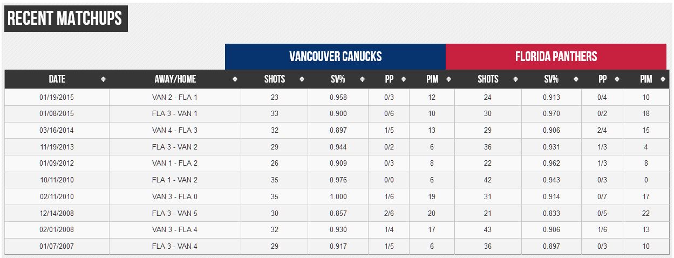This screenshot has width=674, height=258.
Task: Sort by Florida SHOTS using its arrow icon
Action: click(x=515, y=79)
